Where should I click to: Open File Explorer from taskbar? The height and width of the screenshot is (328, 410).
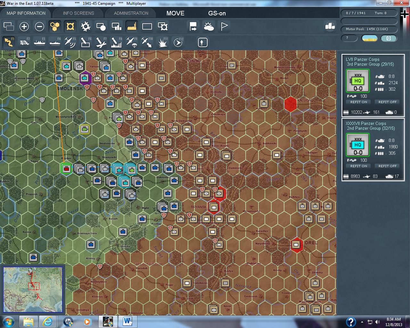[29, 321]
